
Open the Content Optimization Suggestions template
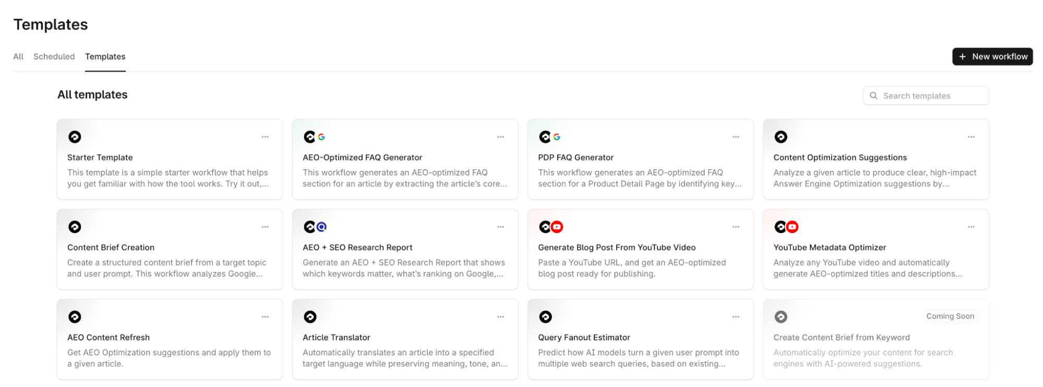[876, 159]
